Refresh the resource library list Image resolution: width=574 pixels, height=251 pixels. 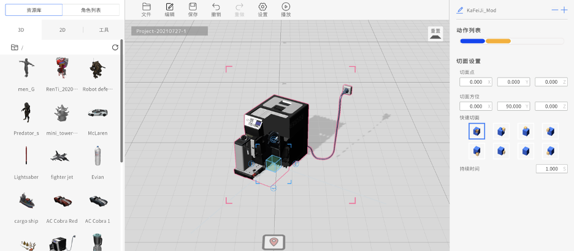pyautogui.click(x=115, y=48)
